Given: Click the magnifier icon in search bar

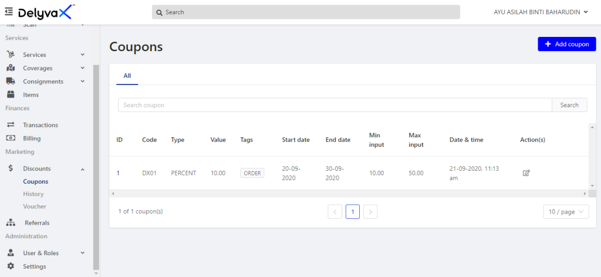Looking at the screenshot, I should coord(160,12).
